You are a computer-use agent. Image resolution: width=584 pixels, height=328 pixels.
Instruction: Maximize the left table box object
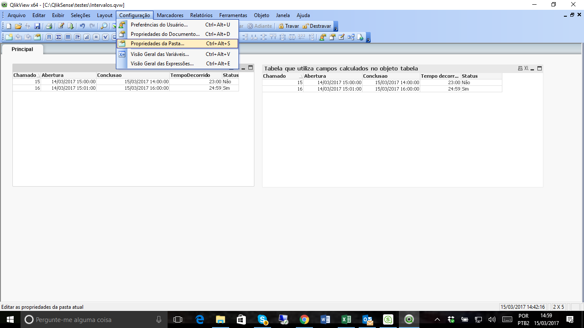point(251,67)
